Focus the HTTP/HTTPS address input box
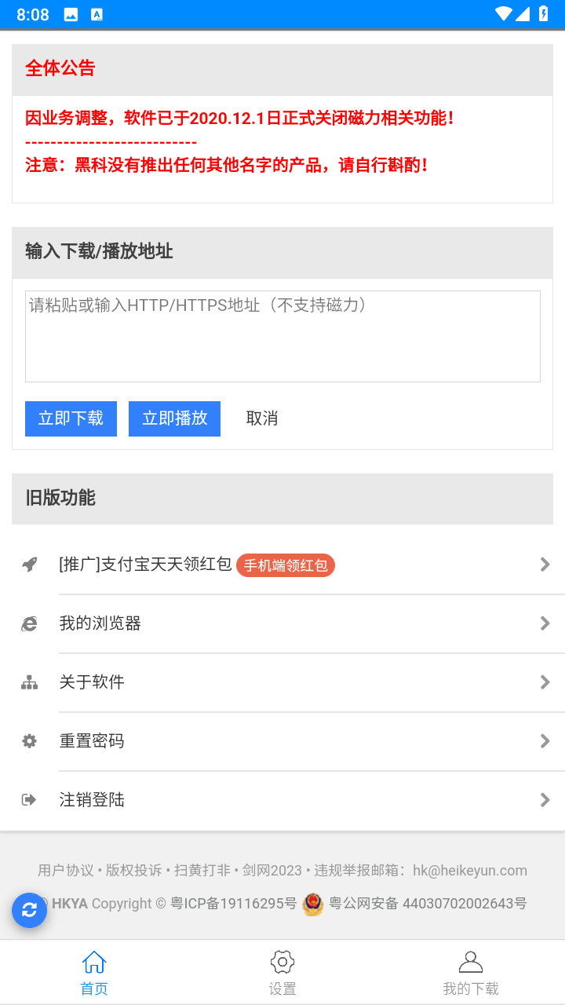The height and width of the screenshot is (1005, 565). point(282,336)
